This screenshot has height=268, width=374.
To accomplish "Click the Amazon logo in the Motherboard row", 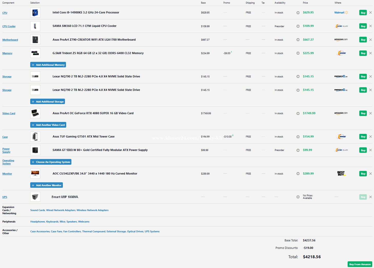I will click(341, 39).
